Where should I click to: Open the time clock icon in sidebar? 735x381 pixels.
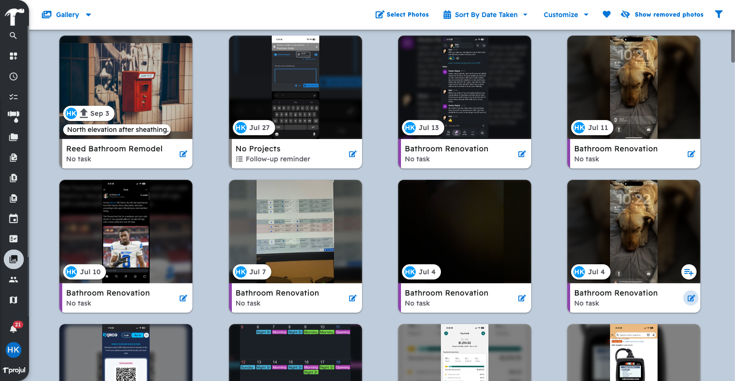pyautogui.click(x=13, y=76)
